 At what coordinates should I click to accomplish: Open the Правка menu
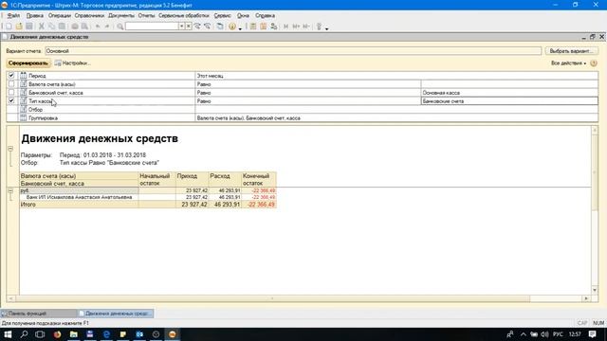tap(34, 15)
